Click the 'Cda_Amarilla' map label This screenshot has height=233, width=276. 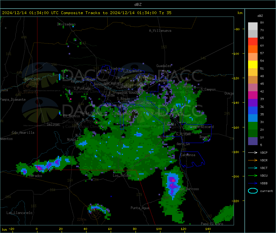(x=23, y=133)
